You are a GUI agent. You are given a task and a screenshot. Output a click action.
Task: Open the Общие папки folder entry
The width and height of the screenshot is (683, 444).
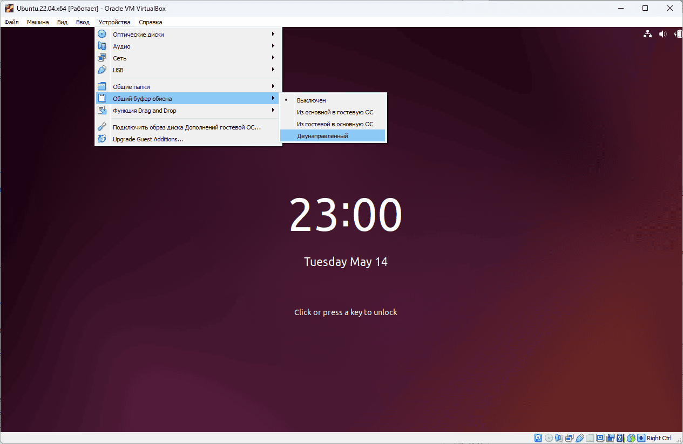pos(188,86)
